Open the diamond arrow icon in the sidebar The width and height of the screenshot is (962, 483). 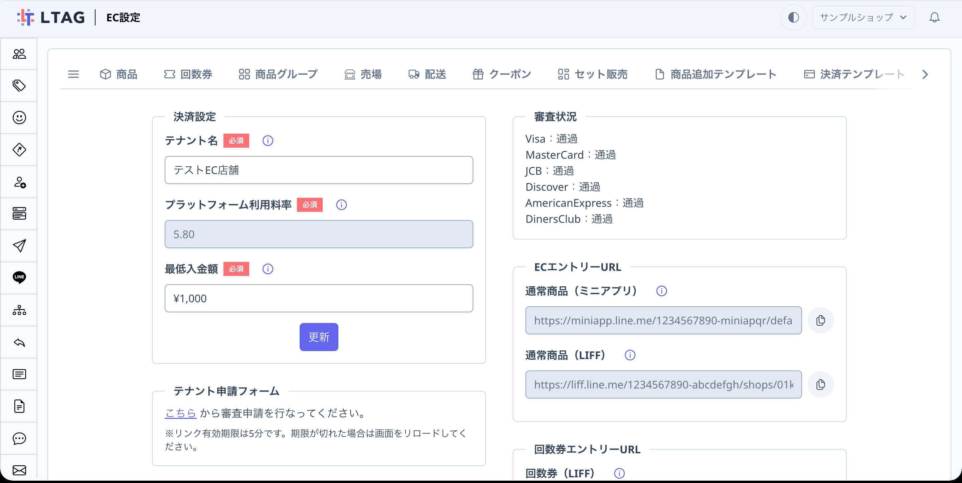(19, 150)
